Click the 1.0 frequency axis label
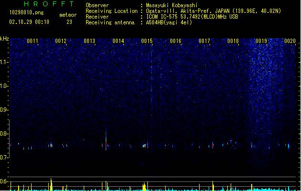 click(x=4, y=86)
